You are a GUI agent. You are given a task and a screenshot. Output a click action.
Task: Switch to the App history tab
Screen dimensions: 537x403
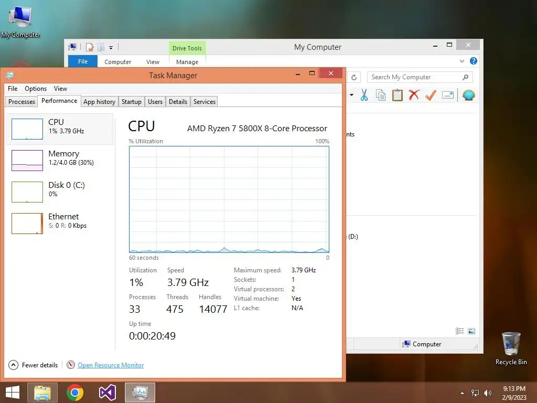pyautogui.click(x=99, y=101)
